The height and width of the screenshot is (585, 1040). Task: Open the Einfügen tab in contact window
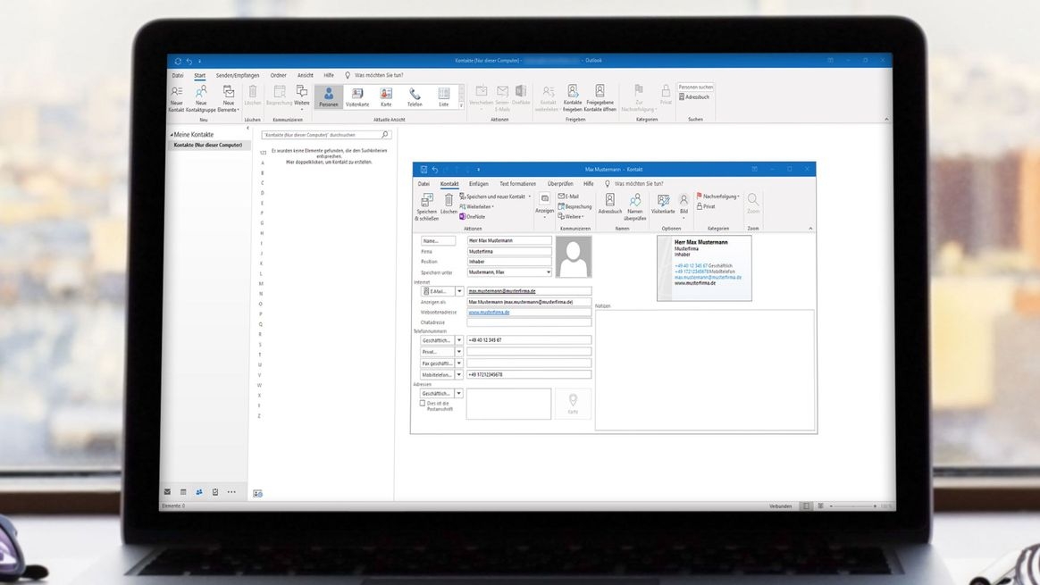[478, 184]
